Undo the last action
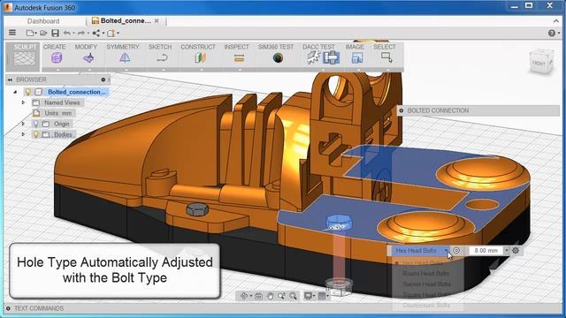This screenshot has width=566, height=318. (x=67, y=34)
